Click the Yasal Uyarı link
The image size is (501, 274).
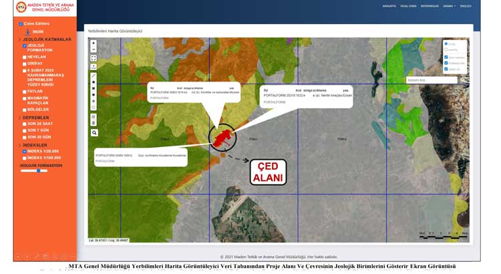[x=408, y=6]
